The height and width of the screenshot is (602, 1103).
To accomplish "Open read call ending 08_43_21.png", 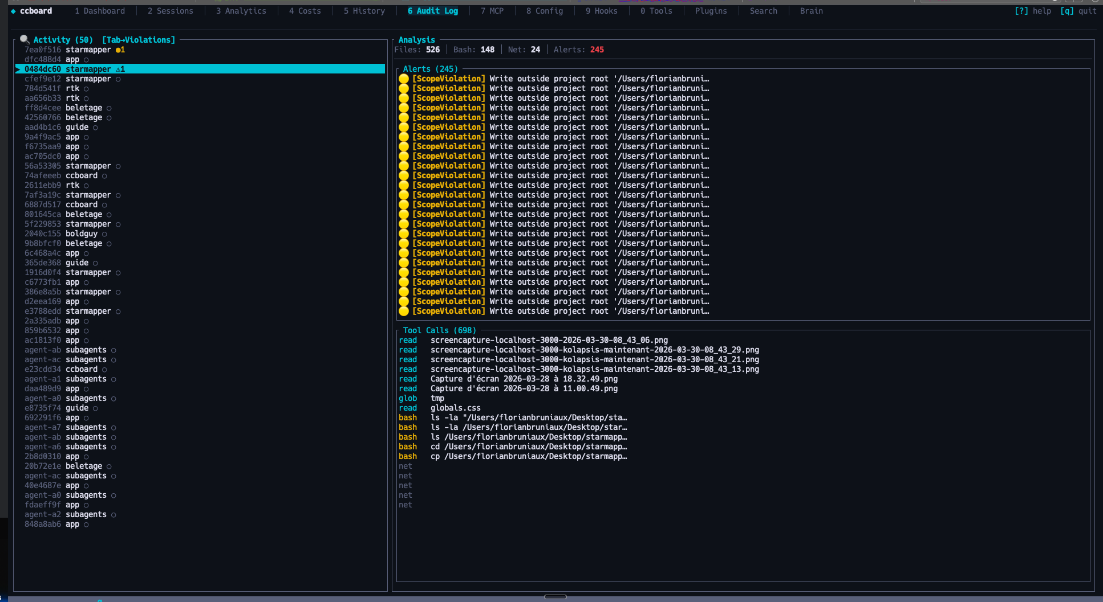I will coord(579,359).
